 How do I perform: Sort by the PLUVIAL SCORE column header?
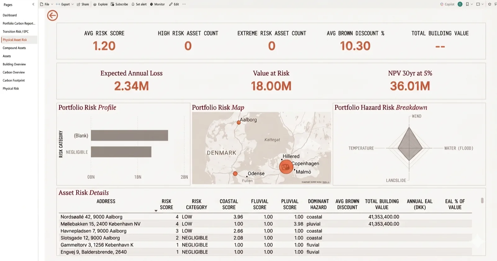coord(290,205)
